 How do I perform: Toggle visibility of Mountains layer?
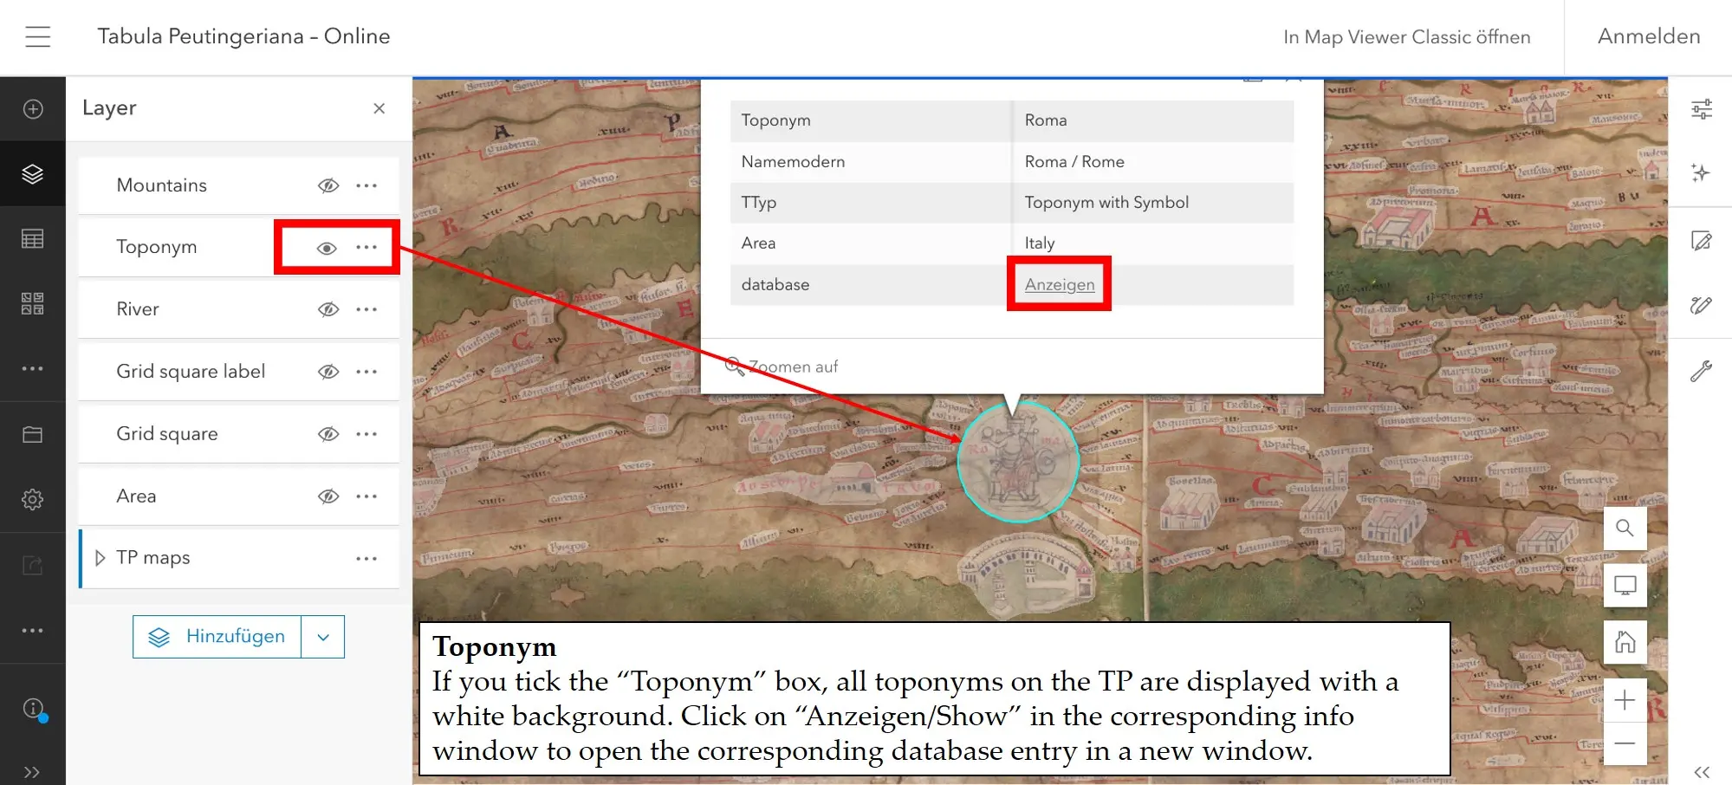point(328,185)
